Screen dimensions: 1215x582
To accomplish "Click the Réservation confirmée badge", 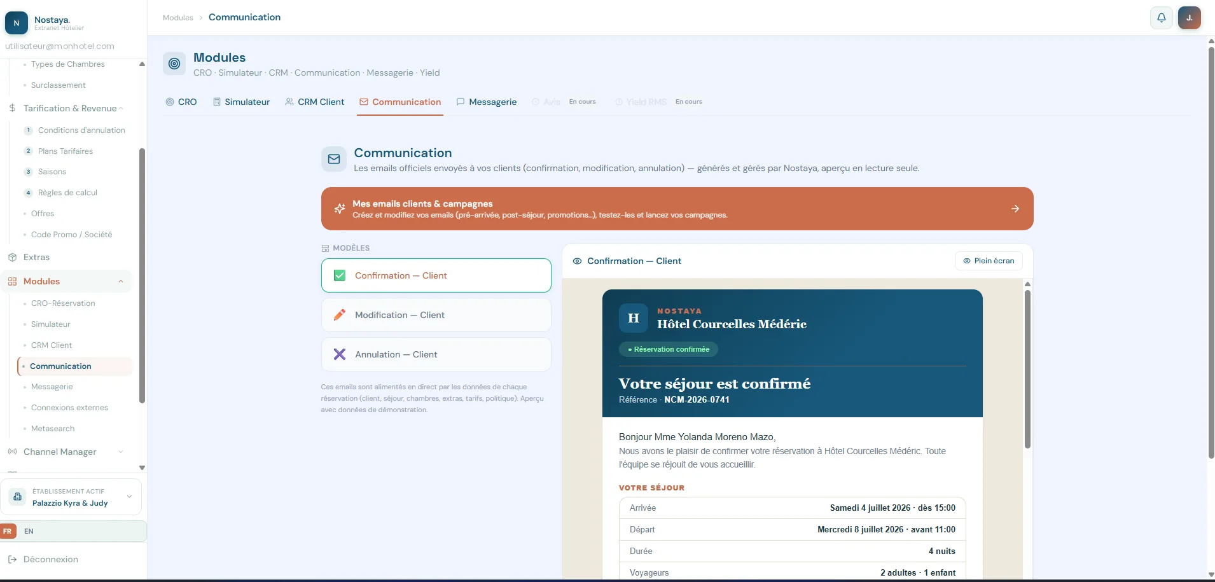I will 669,349.
